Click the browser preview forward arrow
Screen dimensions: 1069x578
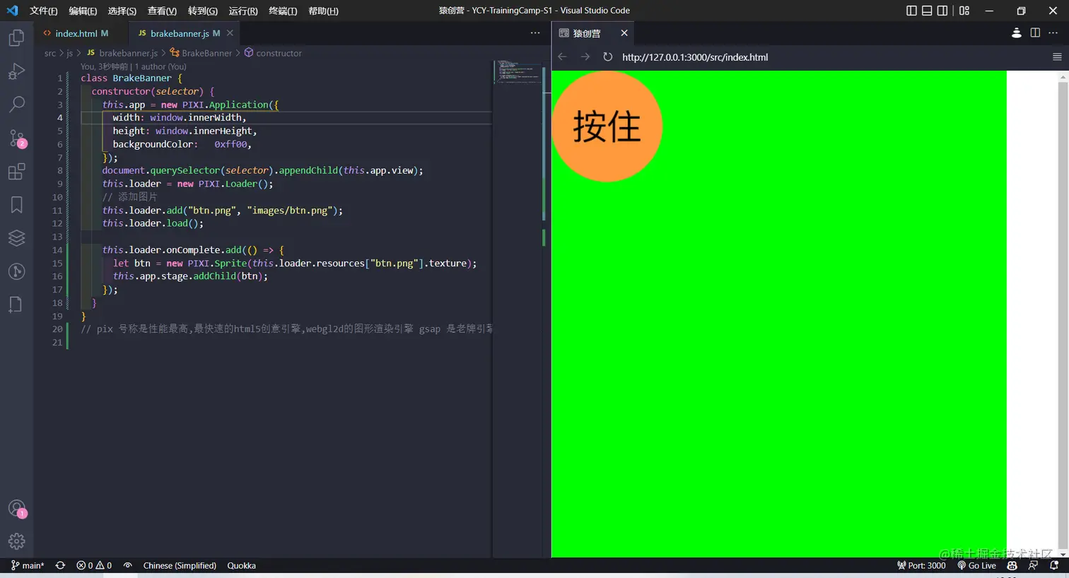(585, 57)
